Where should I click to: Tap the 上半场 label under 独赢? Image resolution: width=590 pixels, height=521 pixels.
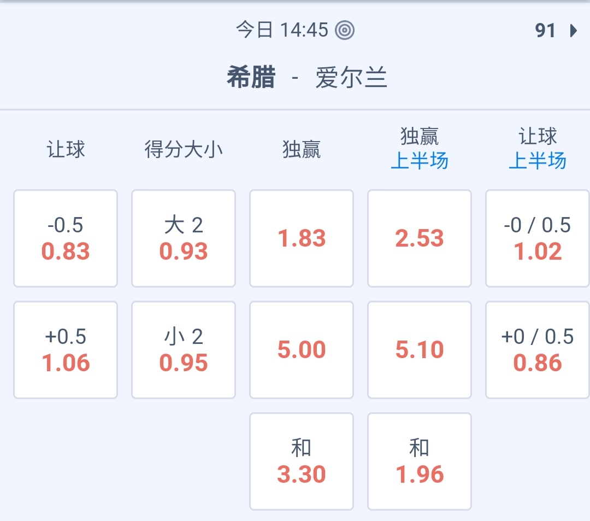pos(420,161)
